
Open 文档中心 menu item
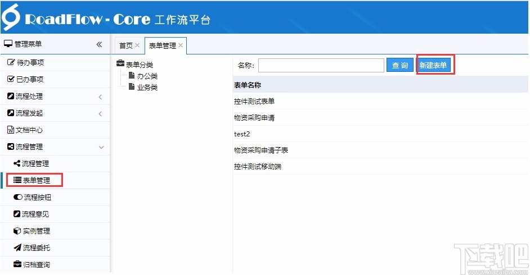coord(55,130)
